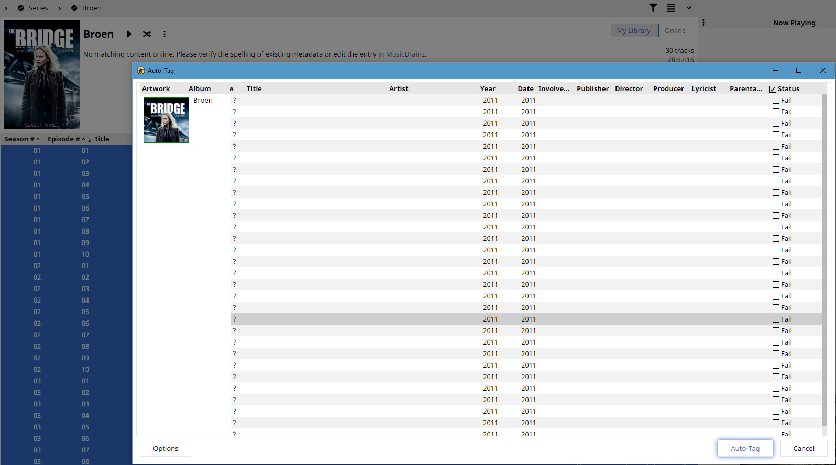The width and height of the screenshot is (836, 465).
Task: Click the Series breadcrumb icon
Action: (21, 8)
